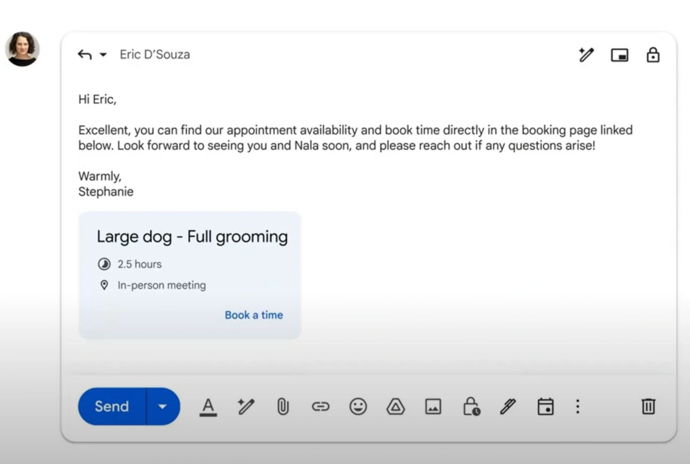The width and height of the screenshot is (690, 464).
Task: Click Help me write in bottom toolbar
Action: click(x=246, y=406)
